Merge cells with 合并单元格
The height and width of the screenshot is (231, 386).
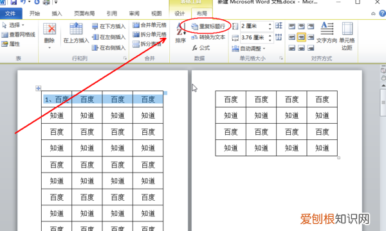[x=149, y=25]
